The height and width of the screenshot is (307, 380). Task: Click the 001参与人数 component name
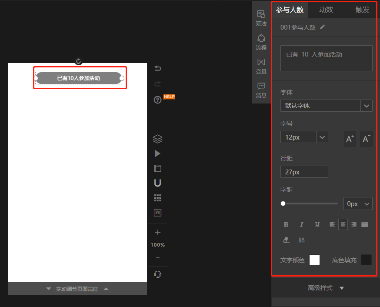pyautogui.click(x=298, y=27)
